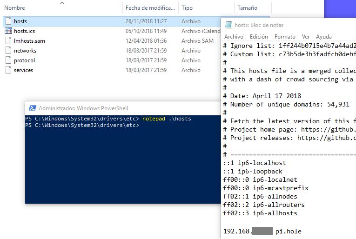Viewport: 356px width, 239px height.
Task: Select the protocol file icon
Action: [x=8, y=60]
